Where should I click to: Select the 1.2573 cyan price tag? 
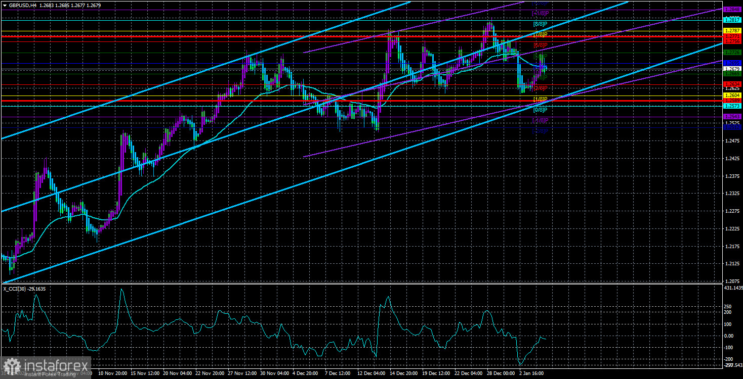coord(732,106)
